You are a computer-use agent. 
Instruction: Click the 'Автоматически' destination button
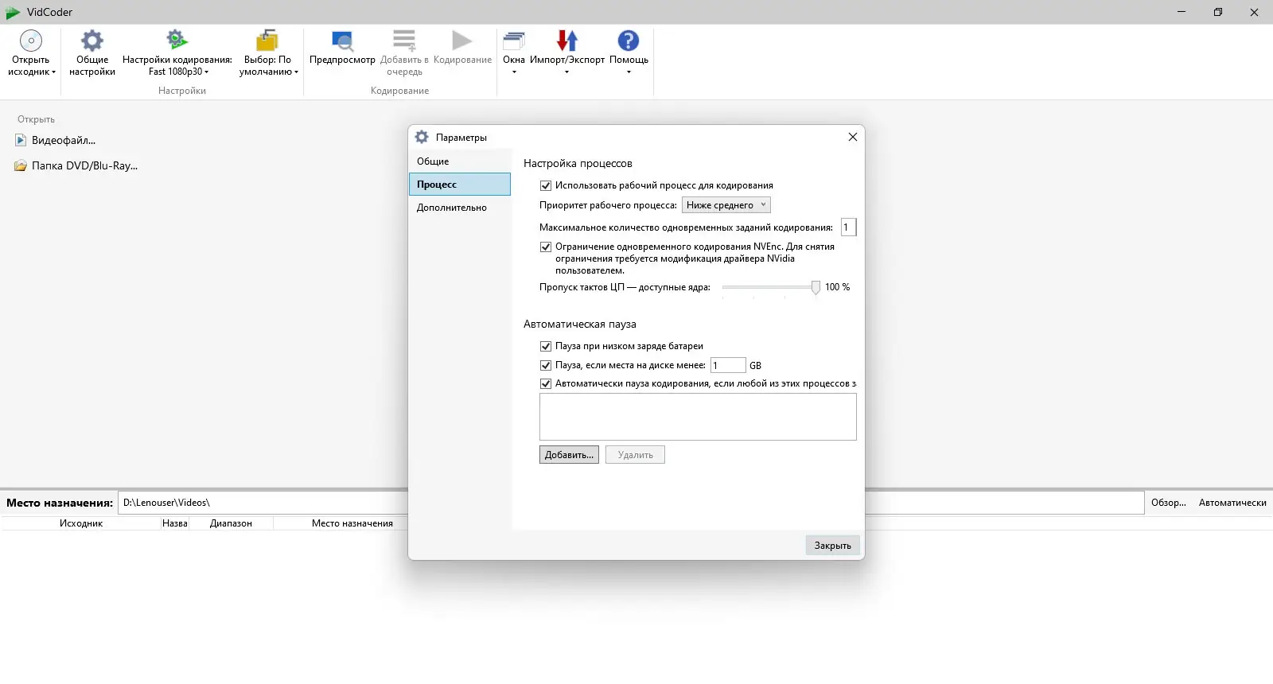(x=1232, y=503)
